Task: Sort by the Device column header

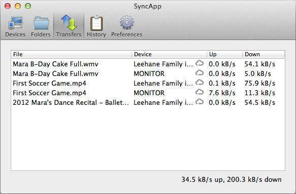Action: tap(169, 54)
